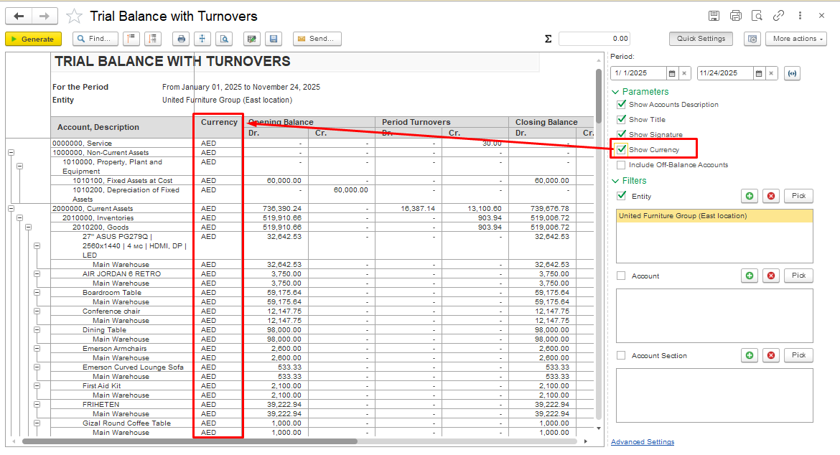Click the horizontal scrollbar under the report
This screenshot has width=840, height=455.
click(287, 441)
